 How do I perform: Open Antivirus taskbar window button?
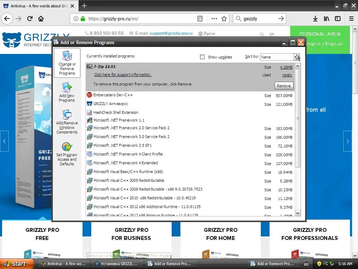pos(63,264)
